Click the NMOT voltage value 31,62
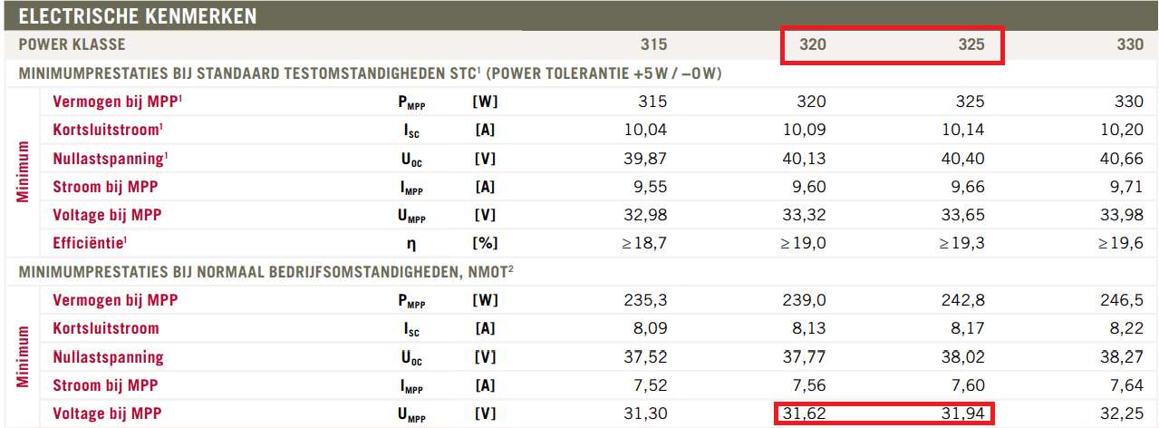1159x428 pixels. click(805, 413)
